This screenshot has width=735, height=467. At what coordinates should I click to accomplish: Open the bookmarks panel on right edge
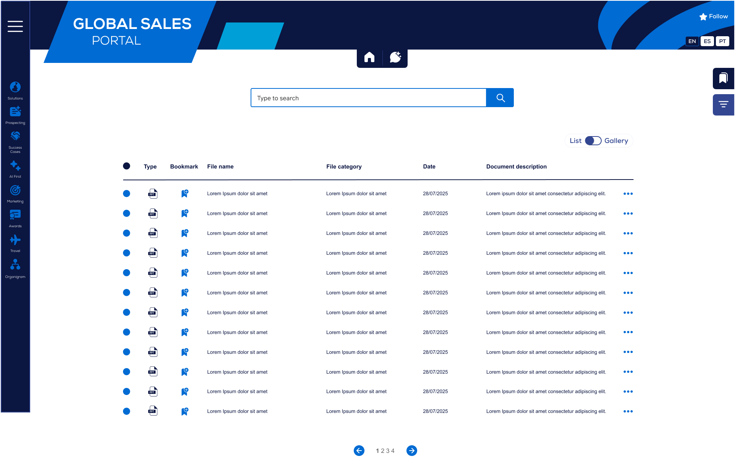tap(723, 78)
